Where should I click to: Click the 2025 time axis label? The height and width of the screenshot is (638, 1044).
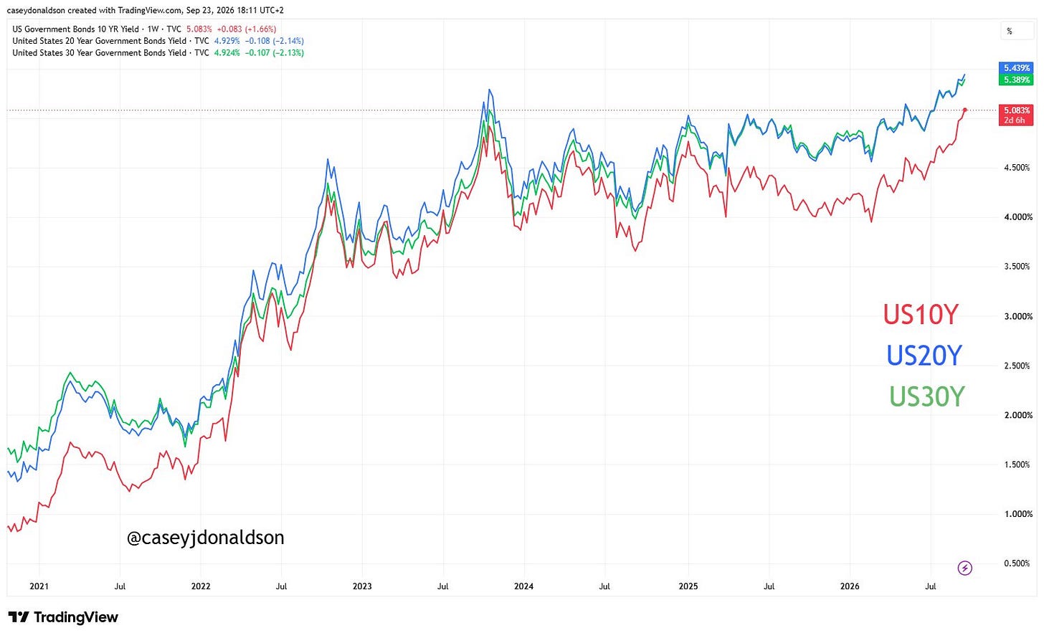[x=688, y=586]
